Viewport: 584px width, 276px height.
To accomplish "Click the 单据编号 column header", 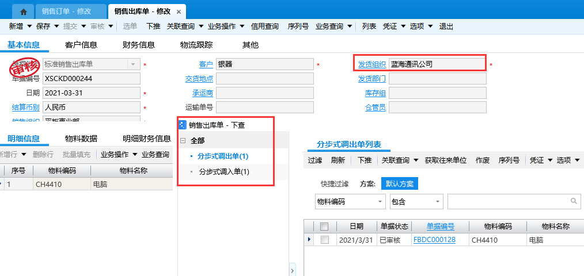I will click(440, 226).
